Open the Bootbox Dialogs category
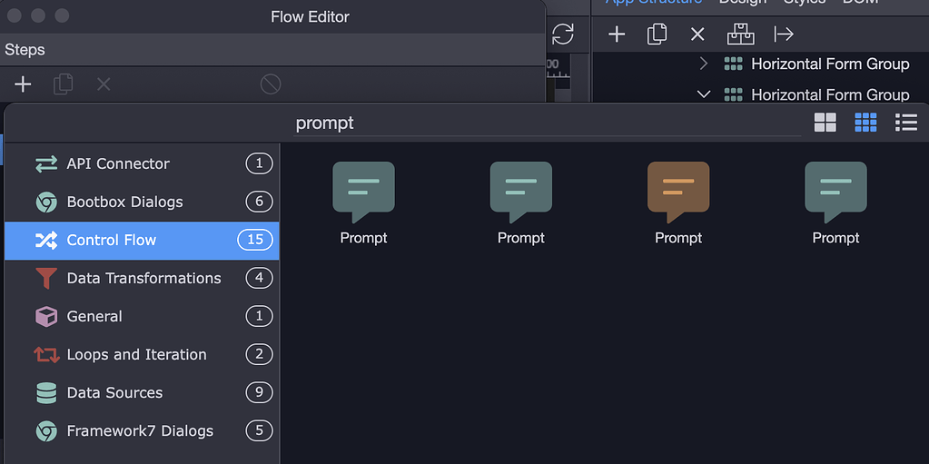 point(124,202)
